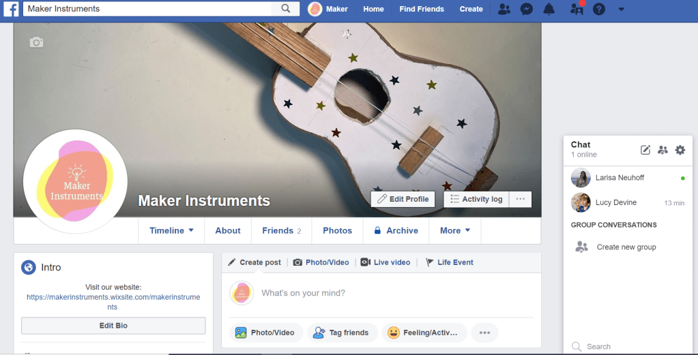Click the search magnifier button
This screenshot has width=698, height=355.
(x=286, y=9)
